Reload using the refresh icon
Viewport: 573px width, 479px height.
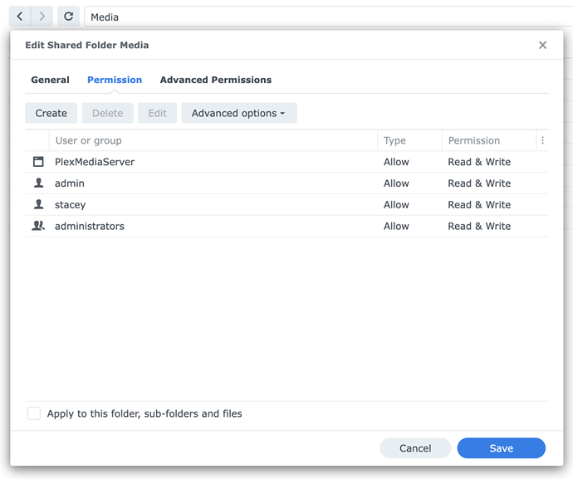(69, 17)
